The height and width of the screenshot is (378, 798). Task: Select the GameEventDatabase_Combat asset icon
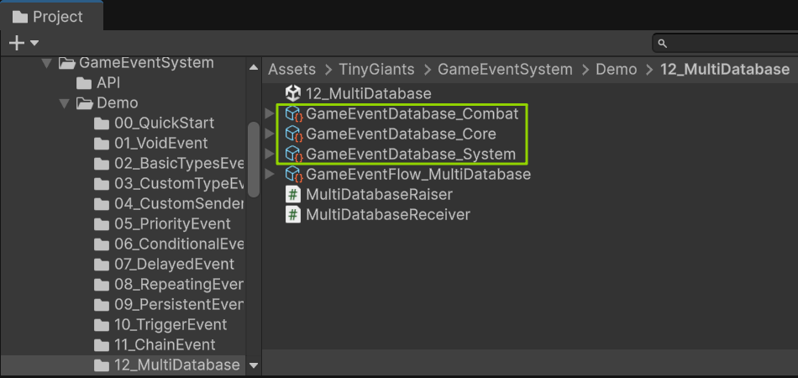tap(293, 113)
